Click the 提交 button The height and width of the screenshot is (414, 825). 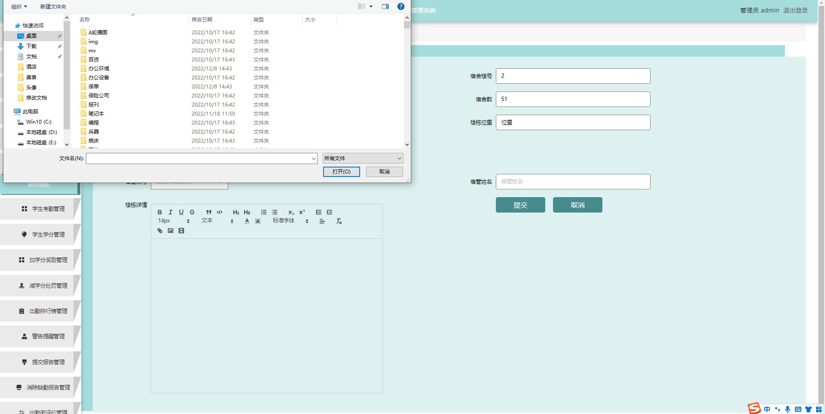click(520, 205)
